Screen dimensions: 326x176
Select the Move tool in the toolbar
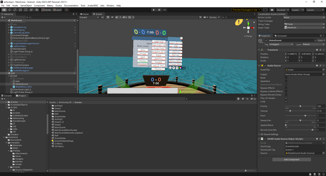9,10
